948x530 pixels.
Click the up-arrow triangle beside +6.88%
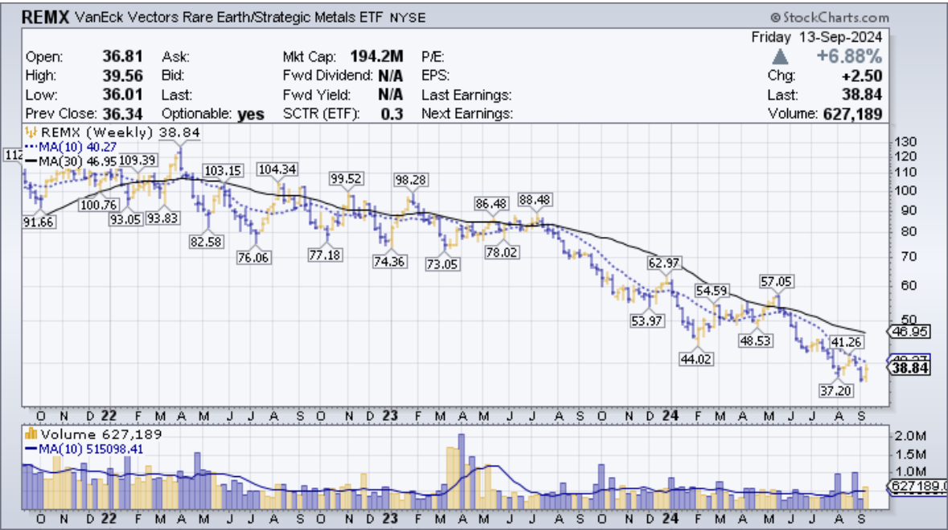pos(780,57)
